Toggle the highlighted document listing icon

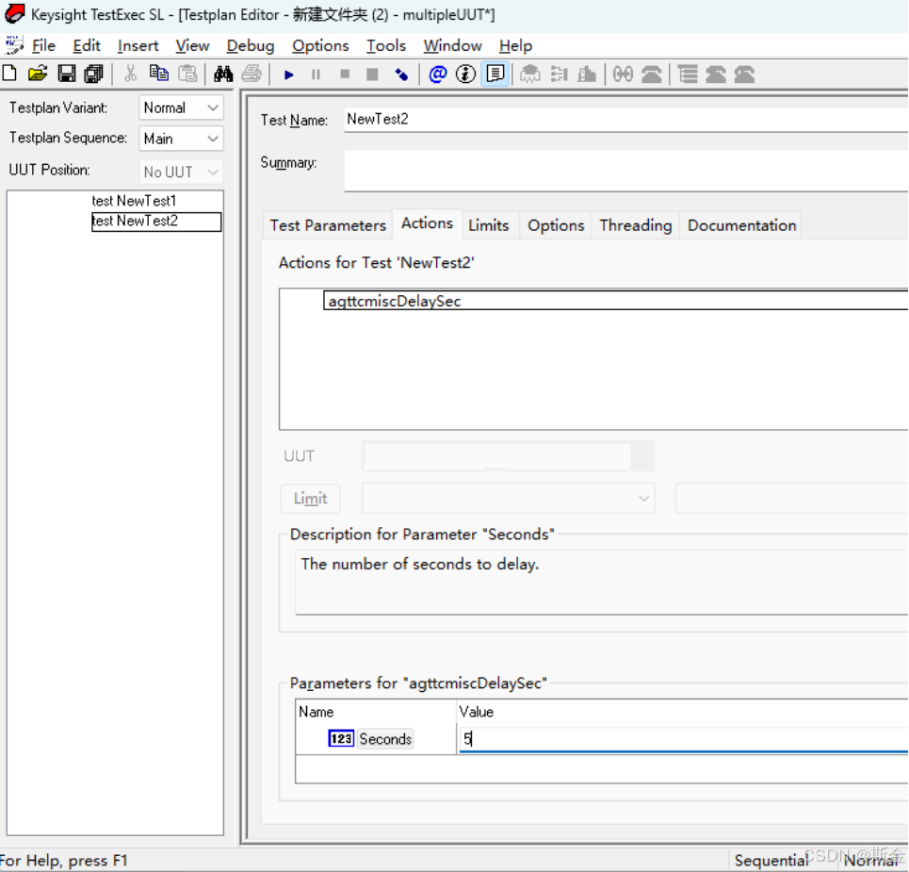click(x=495, y=74)
